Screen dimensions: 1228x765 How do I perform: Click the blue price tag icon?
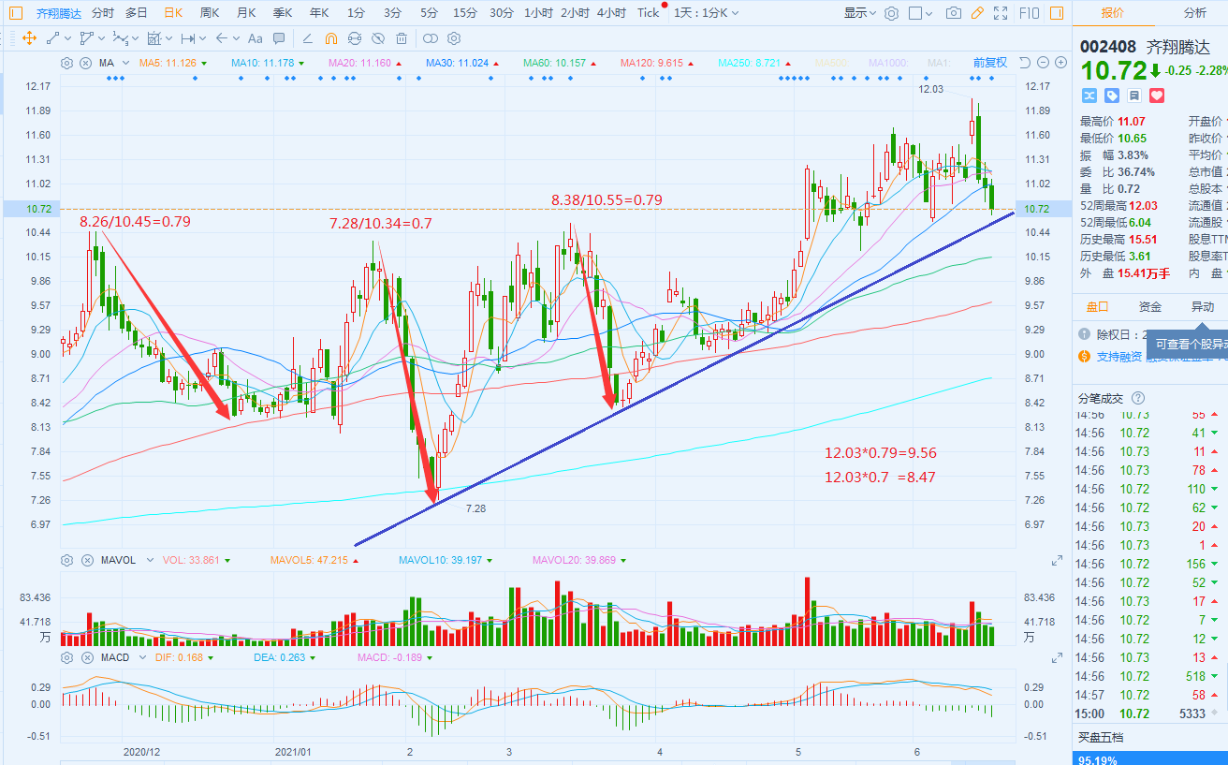pos(1112,96)
